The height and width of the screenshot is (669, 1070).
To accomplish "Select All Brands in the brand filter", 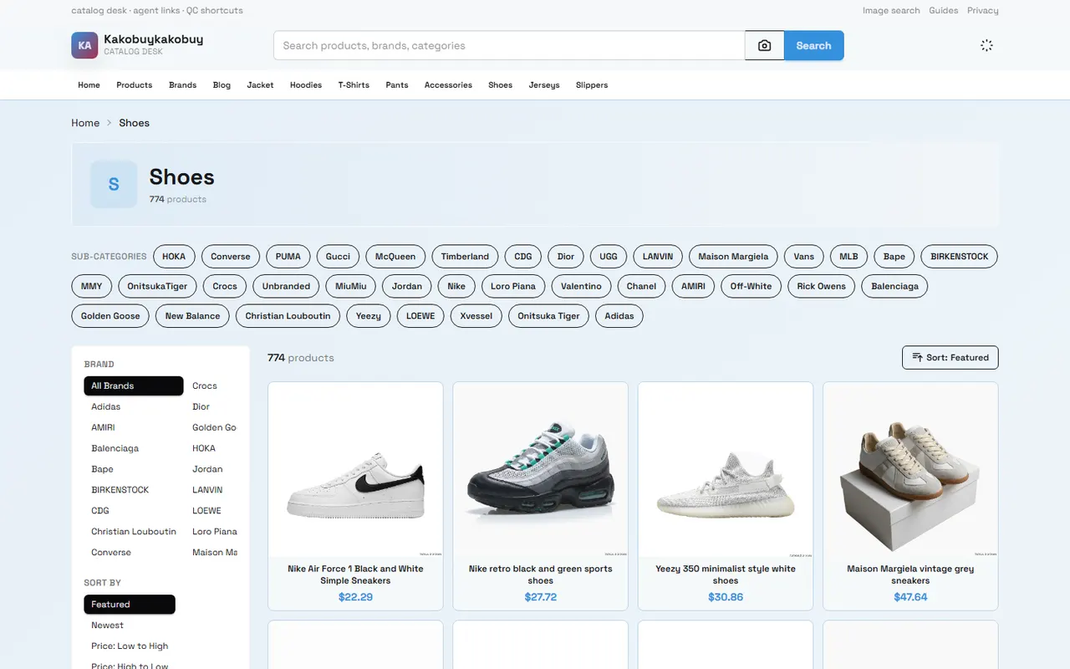I will click(x=134, y=386).
